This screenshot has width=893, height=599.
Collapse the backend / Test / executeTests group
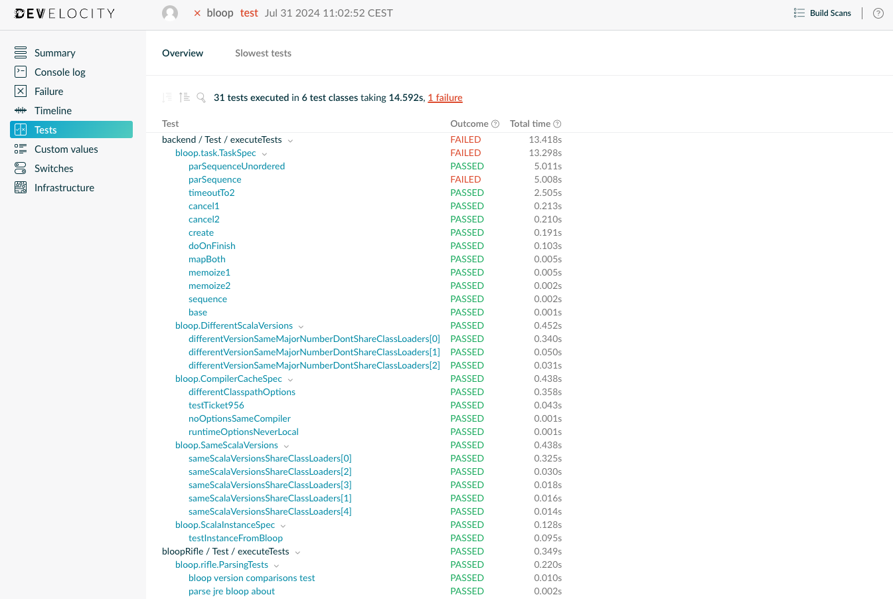coord(290,140)
